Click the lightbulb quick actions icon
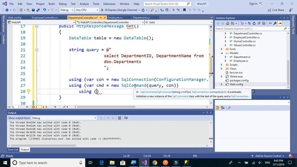This screenshot has height=167, width=297. pos(28,91)
